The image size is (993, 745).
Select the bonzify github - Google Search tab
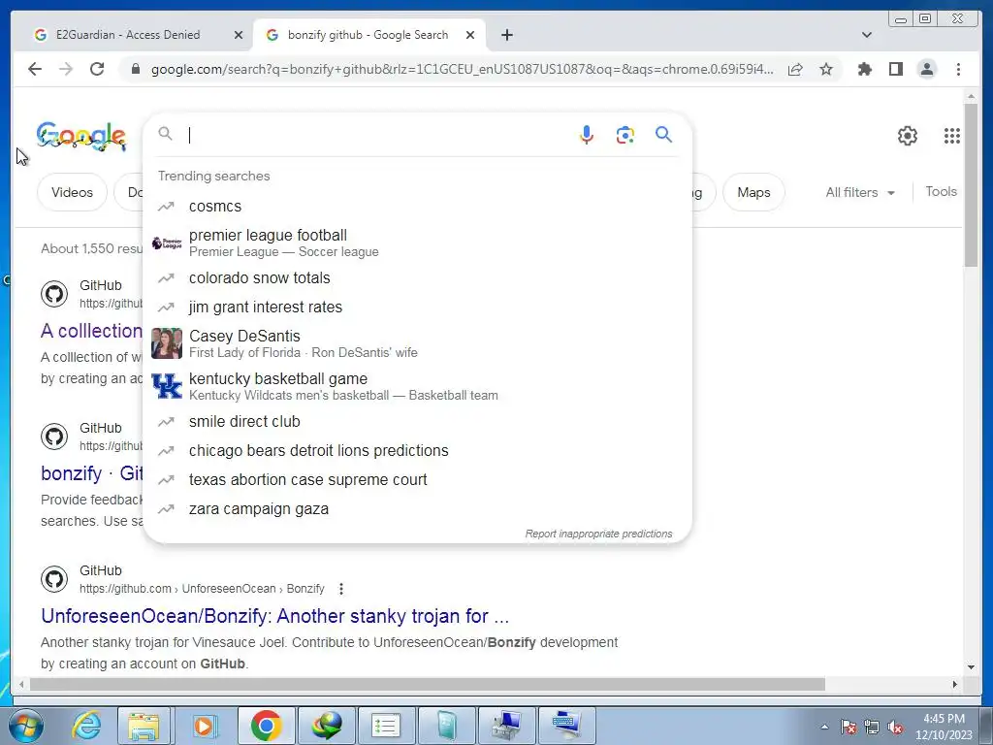368,35
